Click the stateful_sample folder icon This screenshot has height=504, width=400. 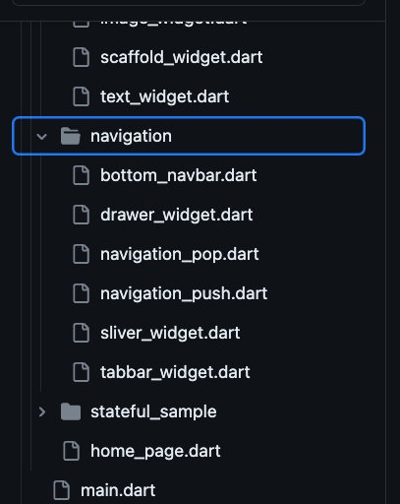point(71,411)
